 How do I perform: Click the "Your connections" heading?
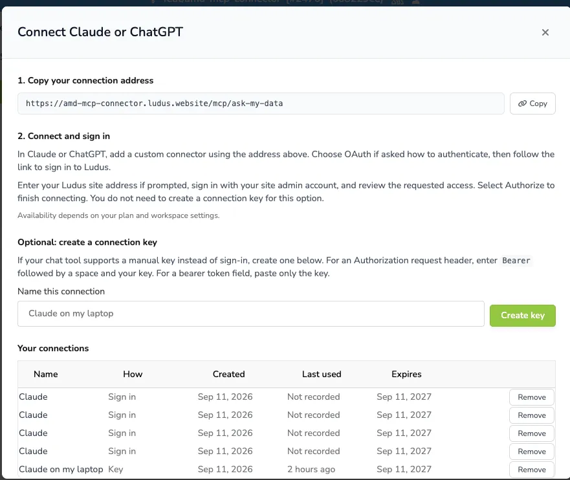click(53, 348)
